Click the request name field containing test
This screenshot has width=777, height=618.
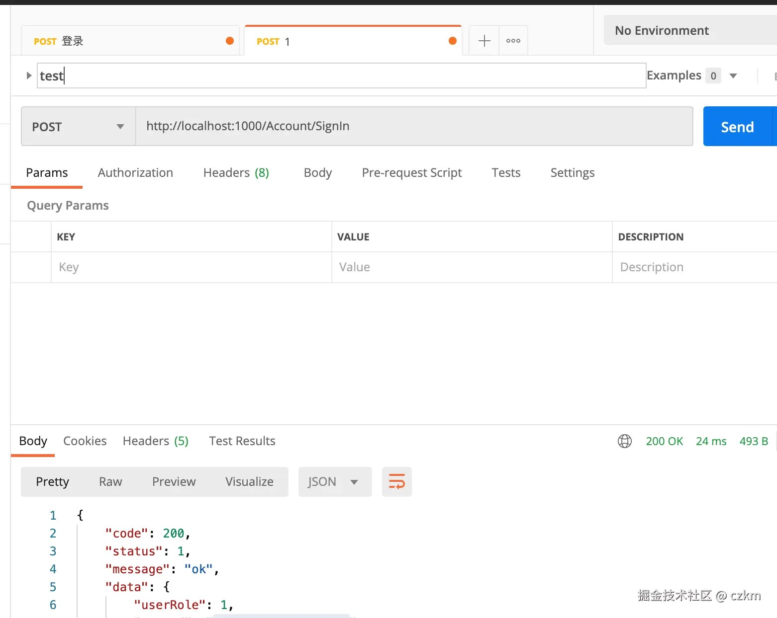(342, 76)
